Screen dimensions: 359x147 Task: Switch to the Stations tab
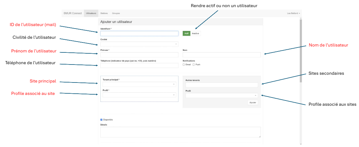[x=104, y=13]
